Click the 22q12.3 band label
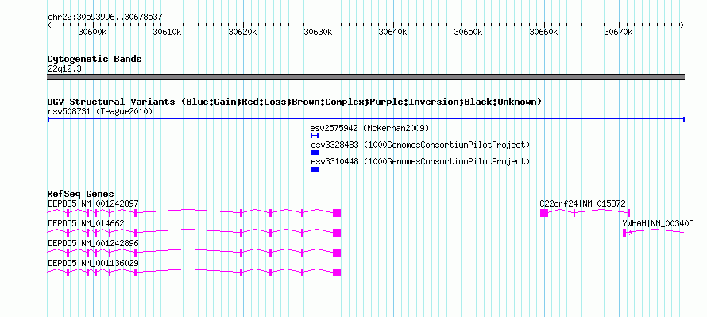Screen dimensions: 707x317 (64, 68)
